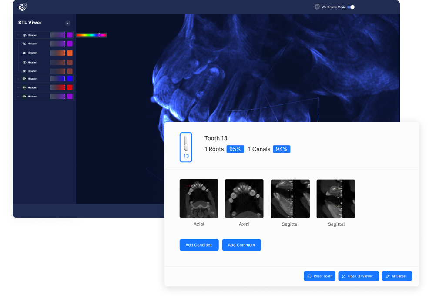Expand the collapsed purple Header group
The image size is (429, 298).
[x=18, y=97]
